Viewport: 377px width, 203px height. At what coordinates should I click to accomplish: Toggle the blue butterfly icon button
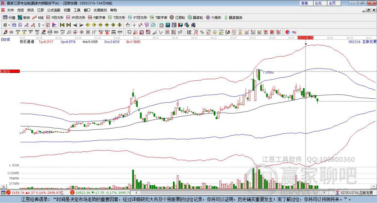pos(14,25)
